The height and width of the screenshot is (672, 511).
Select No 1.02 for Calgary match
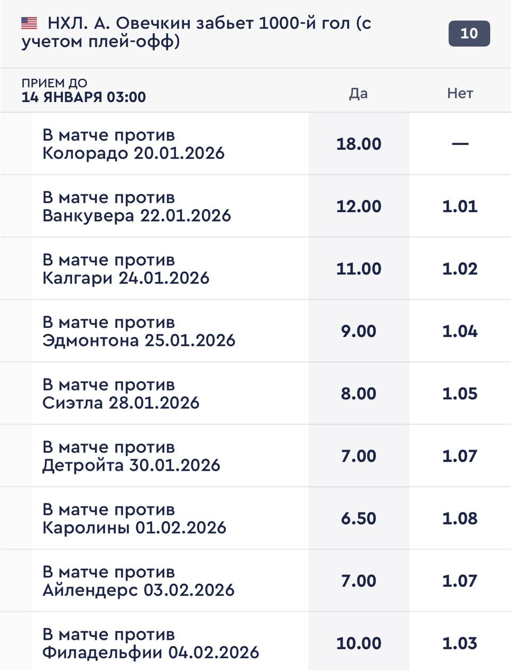click(x=460, y=269)
